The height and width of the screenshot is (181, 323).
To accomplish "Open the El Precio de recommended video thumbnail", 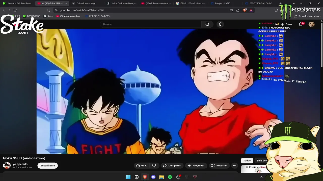I will [x=255, y=169].
